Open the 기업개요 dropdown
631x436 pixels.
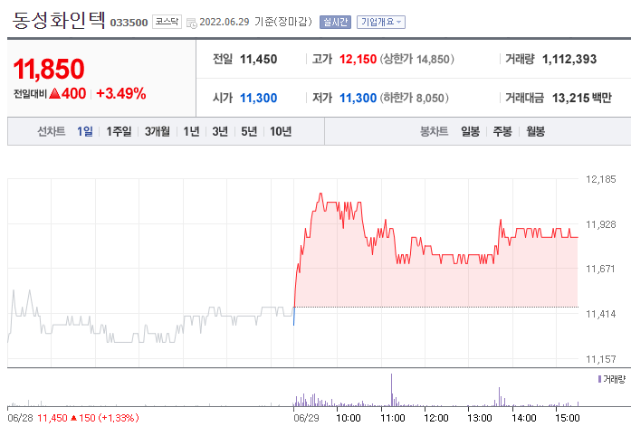tap(381, 22)
